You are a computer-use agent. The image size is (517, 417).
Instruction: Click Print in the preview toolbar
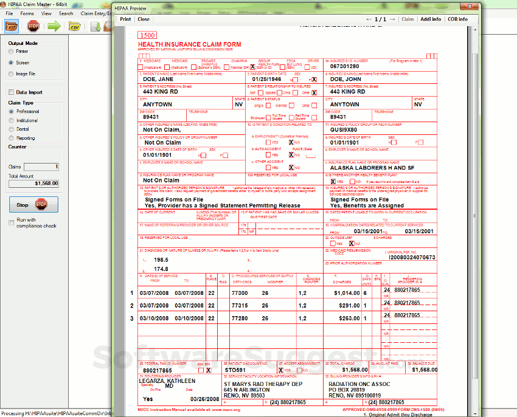point(125,19)
